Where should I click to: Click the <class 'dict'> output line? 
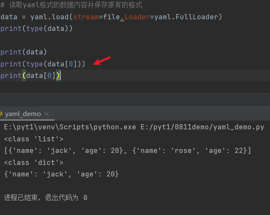point(33,162)
